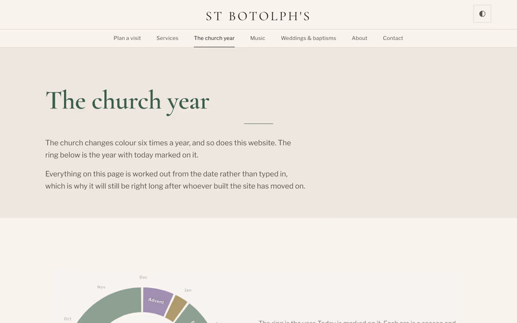
Task: Click the Oct month label
Action: (67, 318)
